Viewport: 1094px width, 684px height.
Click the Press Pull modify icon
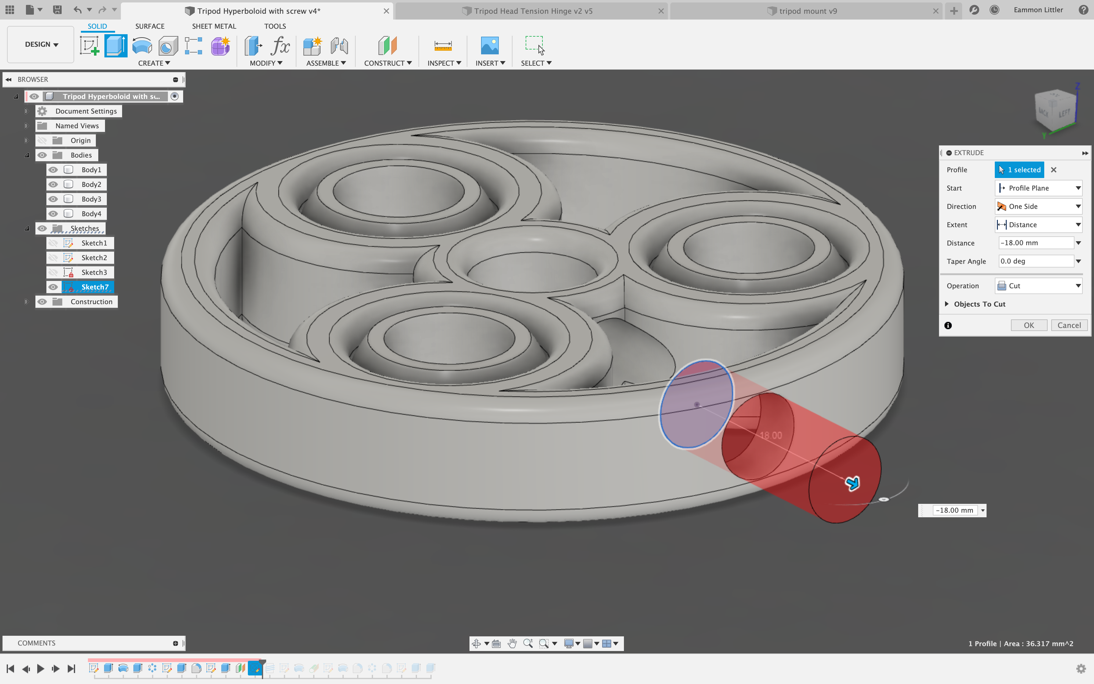253,45
